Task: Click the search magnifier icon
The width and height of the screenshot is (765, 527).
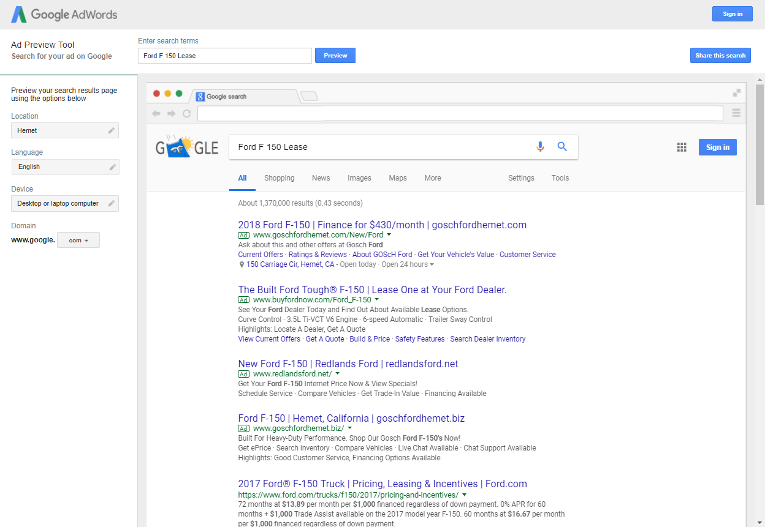Action: 562,147
